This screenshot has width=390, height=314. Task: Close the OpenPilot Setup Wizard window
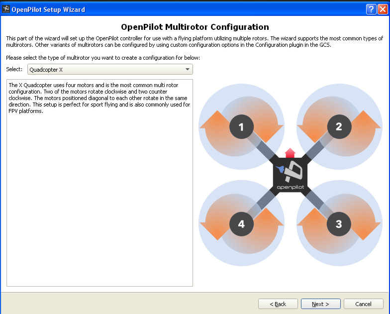(382, 9)
